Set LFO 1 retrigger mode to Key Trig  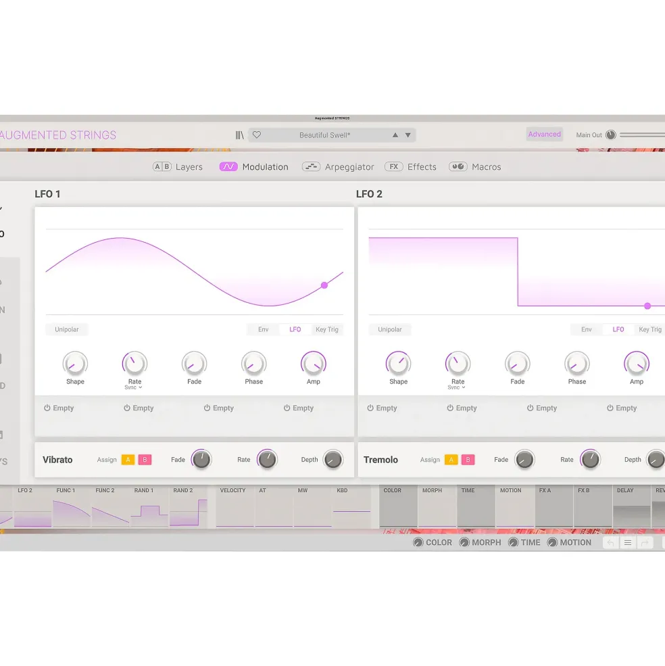[327, 329]
